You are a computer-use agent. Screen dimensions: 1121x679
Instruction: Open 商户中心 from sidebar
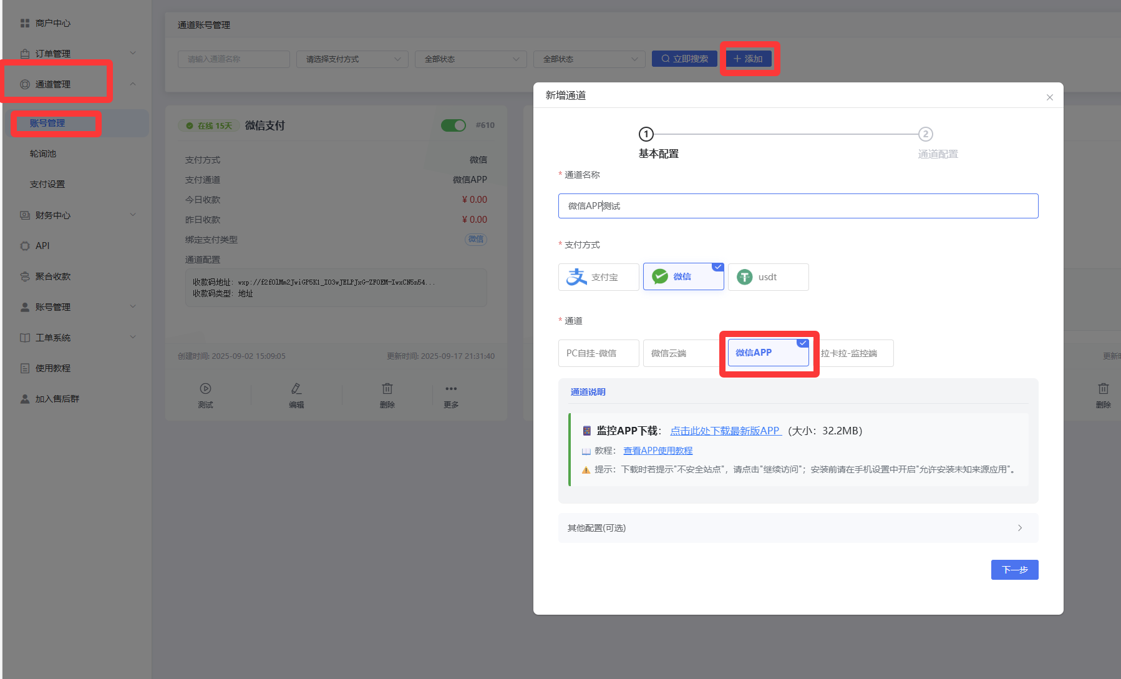pyautogui.click(x=52, y=23)
